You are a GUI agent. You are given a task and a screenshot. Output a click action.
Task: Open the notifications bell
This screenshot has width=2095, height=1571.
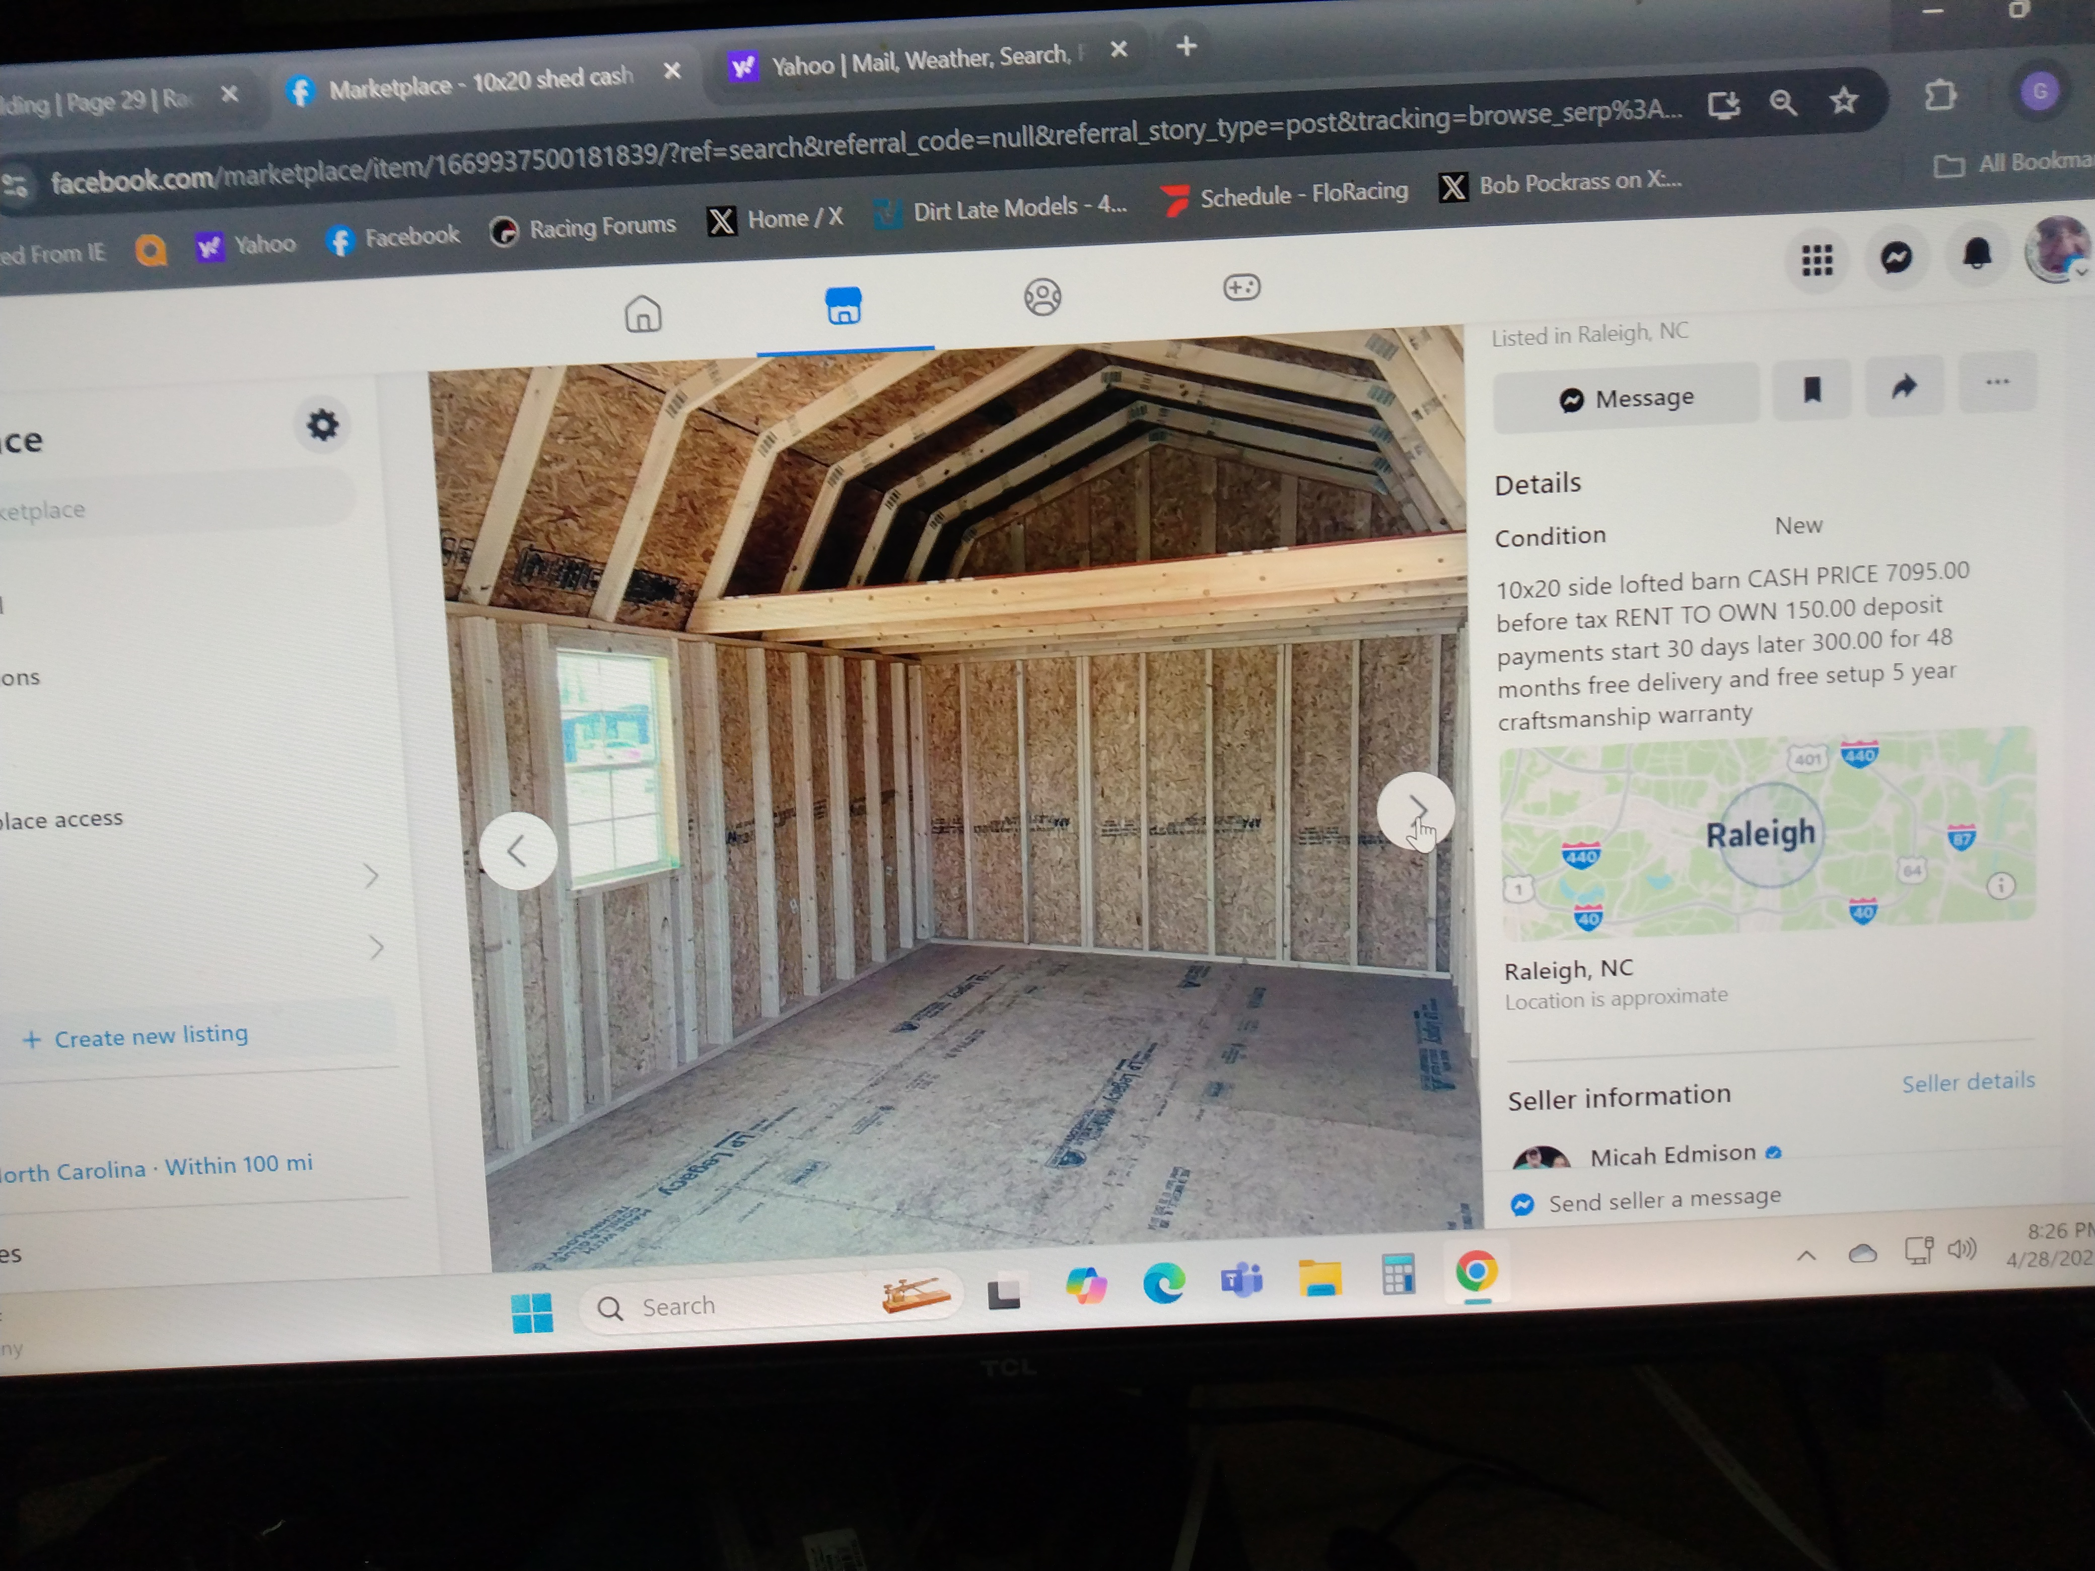click(x=1977, y=254)
